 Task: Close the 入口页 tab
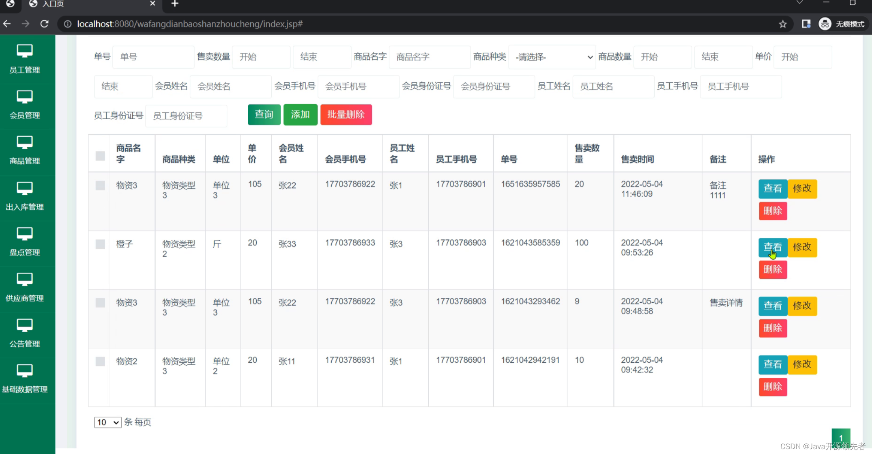click(x=152, y=4)
